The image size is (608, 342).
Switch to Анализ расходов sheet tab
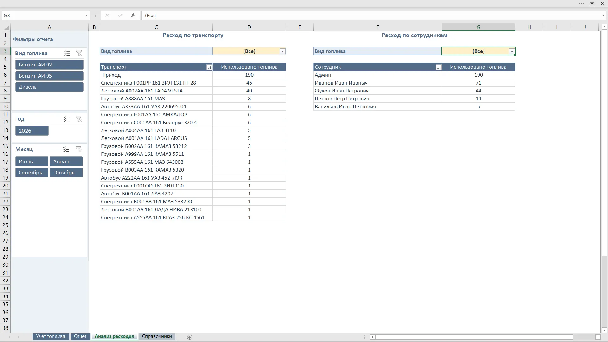pyautogui.click(x=114, y=337)
